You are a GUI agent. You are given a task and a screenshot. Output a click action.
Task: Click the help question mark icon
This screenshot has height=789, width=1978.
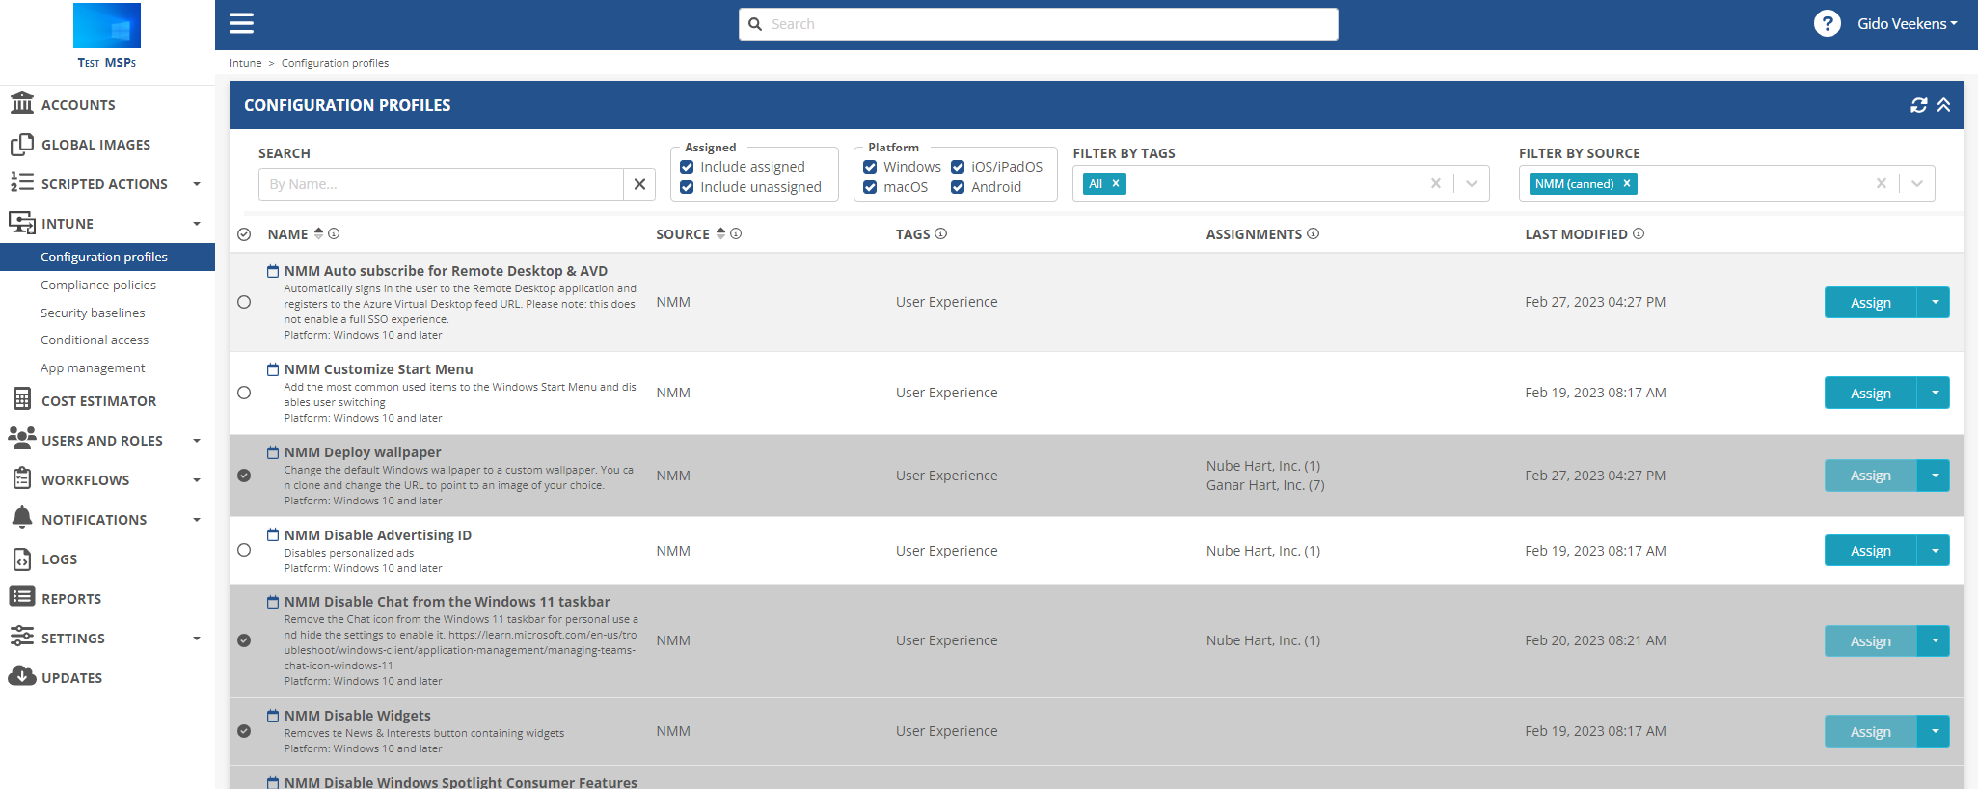[x=1827, y=23]
